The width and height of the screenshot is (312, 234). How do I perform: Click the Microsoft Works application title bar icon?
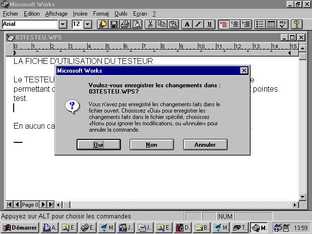(x=5, y=4)
